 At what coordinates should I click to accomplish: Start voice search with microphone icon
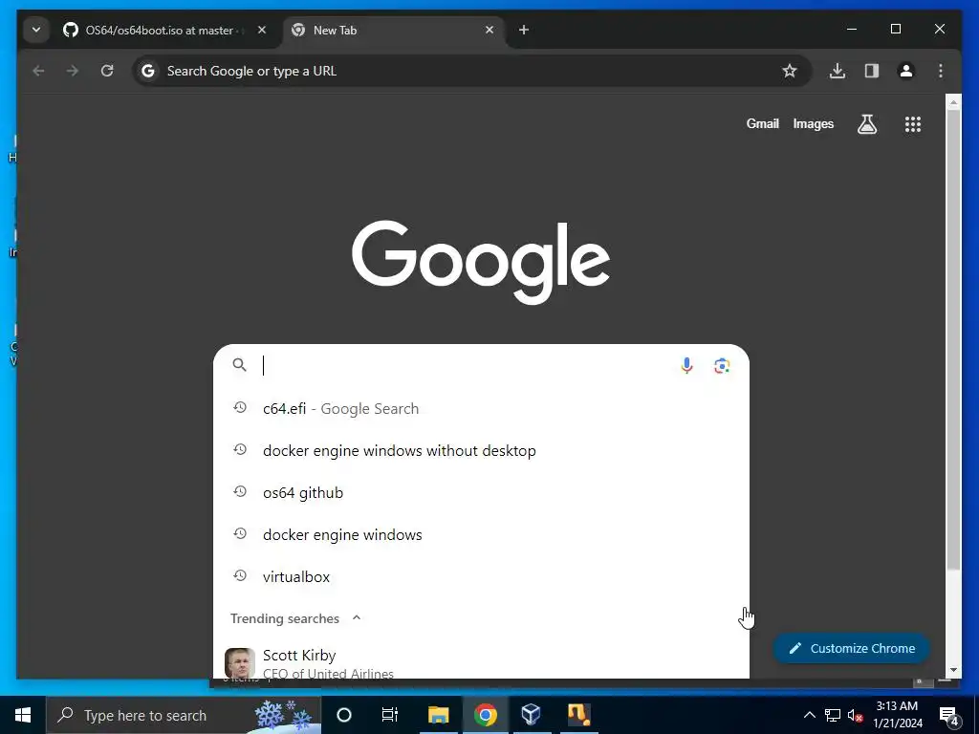pos(686,366)
